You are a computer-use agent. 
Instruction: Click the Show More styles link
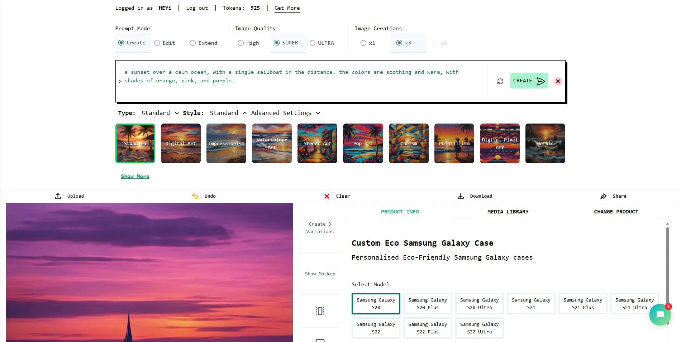(x=135, y=176)
